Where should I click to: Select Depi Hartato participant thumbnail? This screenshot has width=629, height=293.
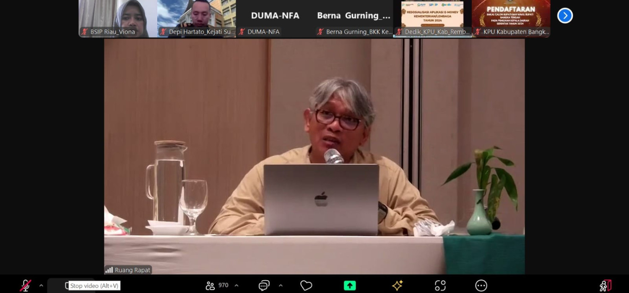pyautogui.click(x=196, y=18)
